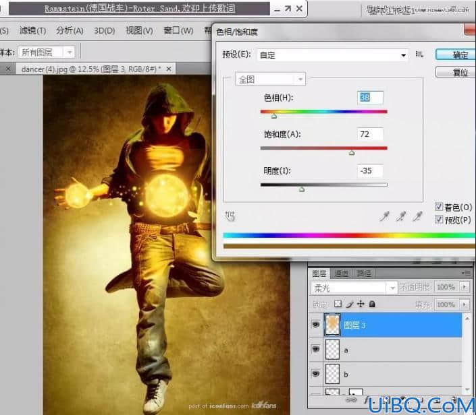This screenshot has width=476, height=415.
Task: Select the 图层 3 layer thumbnail
Action: [332, 325]
